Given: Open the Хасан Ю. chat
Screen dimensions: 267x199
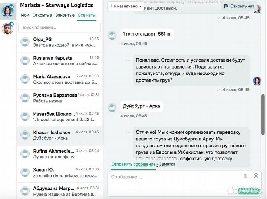Looking at the screenshot, I should tap(60, 172).
